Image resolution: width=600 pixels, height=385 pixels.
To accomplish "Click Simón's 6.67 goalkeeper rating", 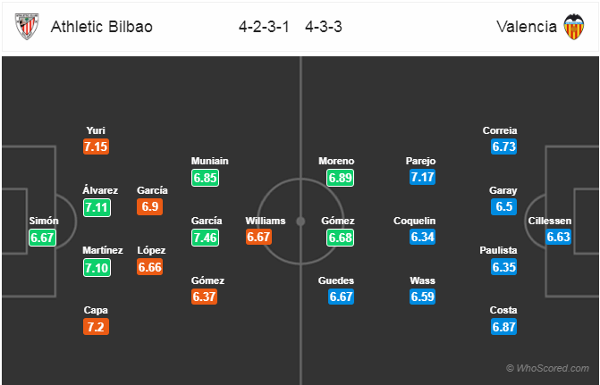I will pos(42,238).
